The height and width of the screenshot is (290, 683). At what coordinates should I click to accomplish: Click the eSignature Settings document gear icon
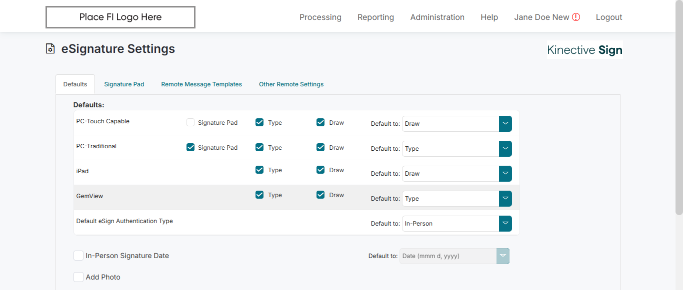pyautogui.click(x=50, y=49)
